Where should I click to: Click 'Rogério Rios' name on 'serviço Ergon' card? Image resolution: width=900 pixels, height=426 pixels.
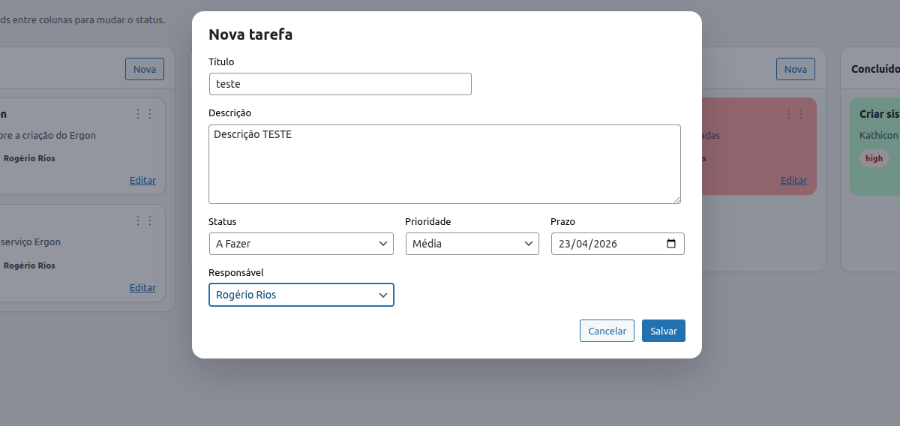29,265
